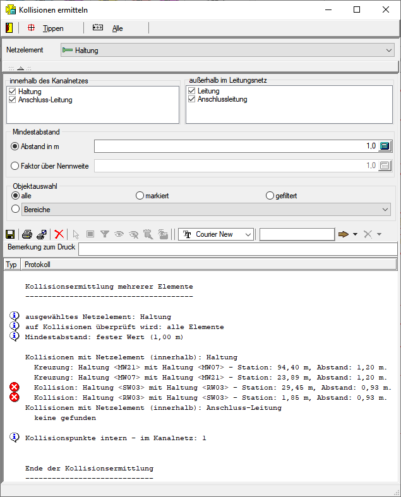Click the Tippen toolbar item
This screenshot has width=401, height=497.
pos(47,28)
